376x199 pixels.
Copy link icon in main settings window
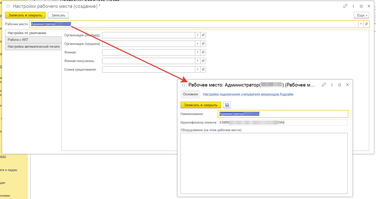pyautogui.click(x=345, y=6)
